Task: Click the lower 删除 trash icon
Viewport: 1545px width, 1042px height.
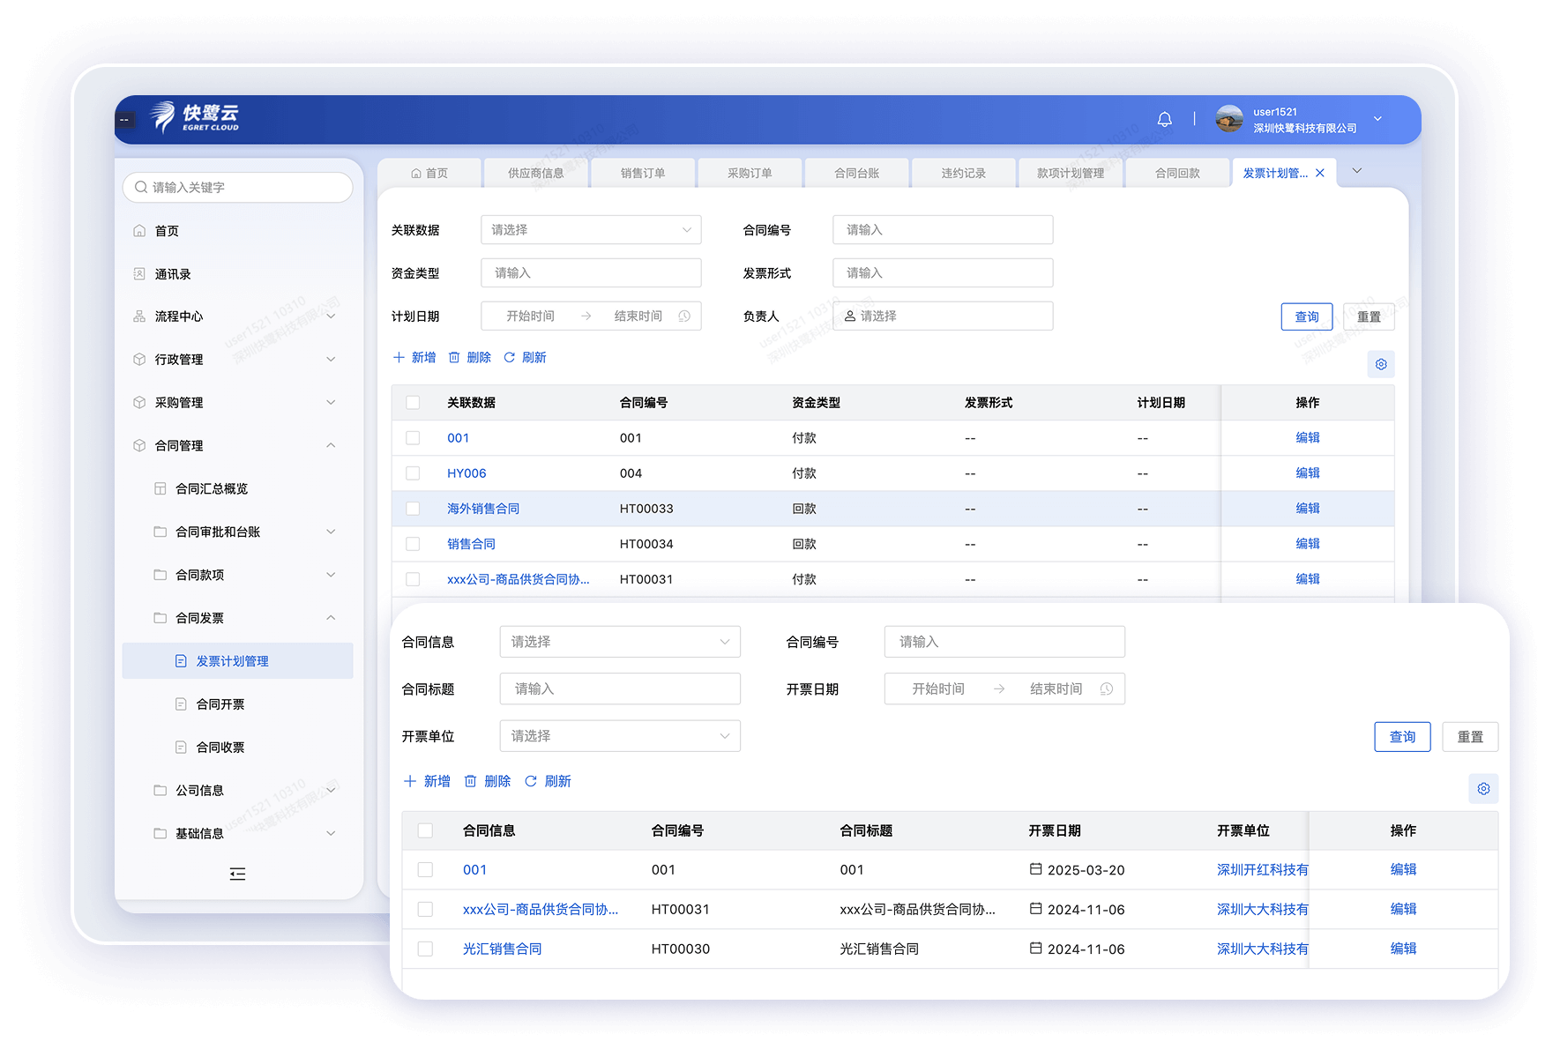Action: click(x=470, y=781)
